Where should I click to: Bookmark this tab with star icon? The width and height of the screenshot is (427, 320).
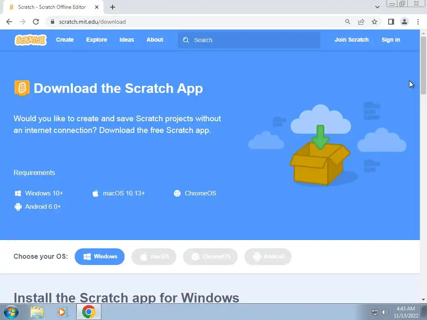(374, 22)
